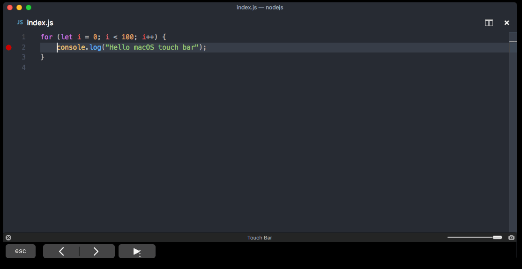This screenshot has width=522, height=269.
Task: Select the index.js tab label
Action: click(x=40, y=23)
